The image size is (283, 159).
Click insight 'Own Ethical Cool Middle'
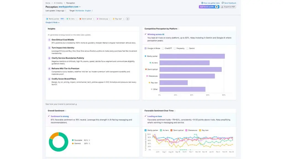pyautogui.click(x=63, y=40)
